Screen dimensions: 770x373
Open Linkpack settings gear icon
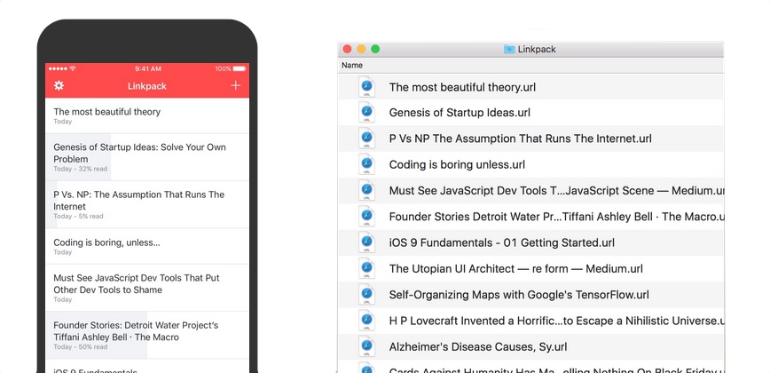coord(59,86)
